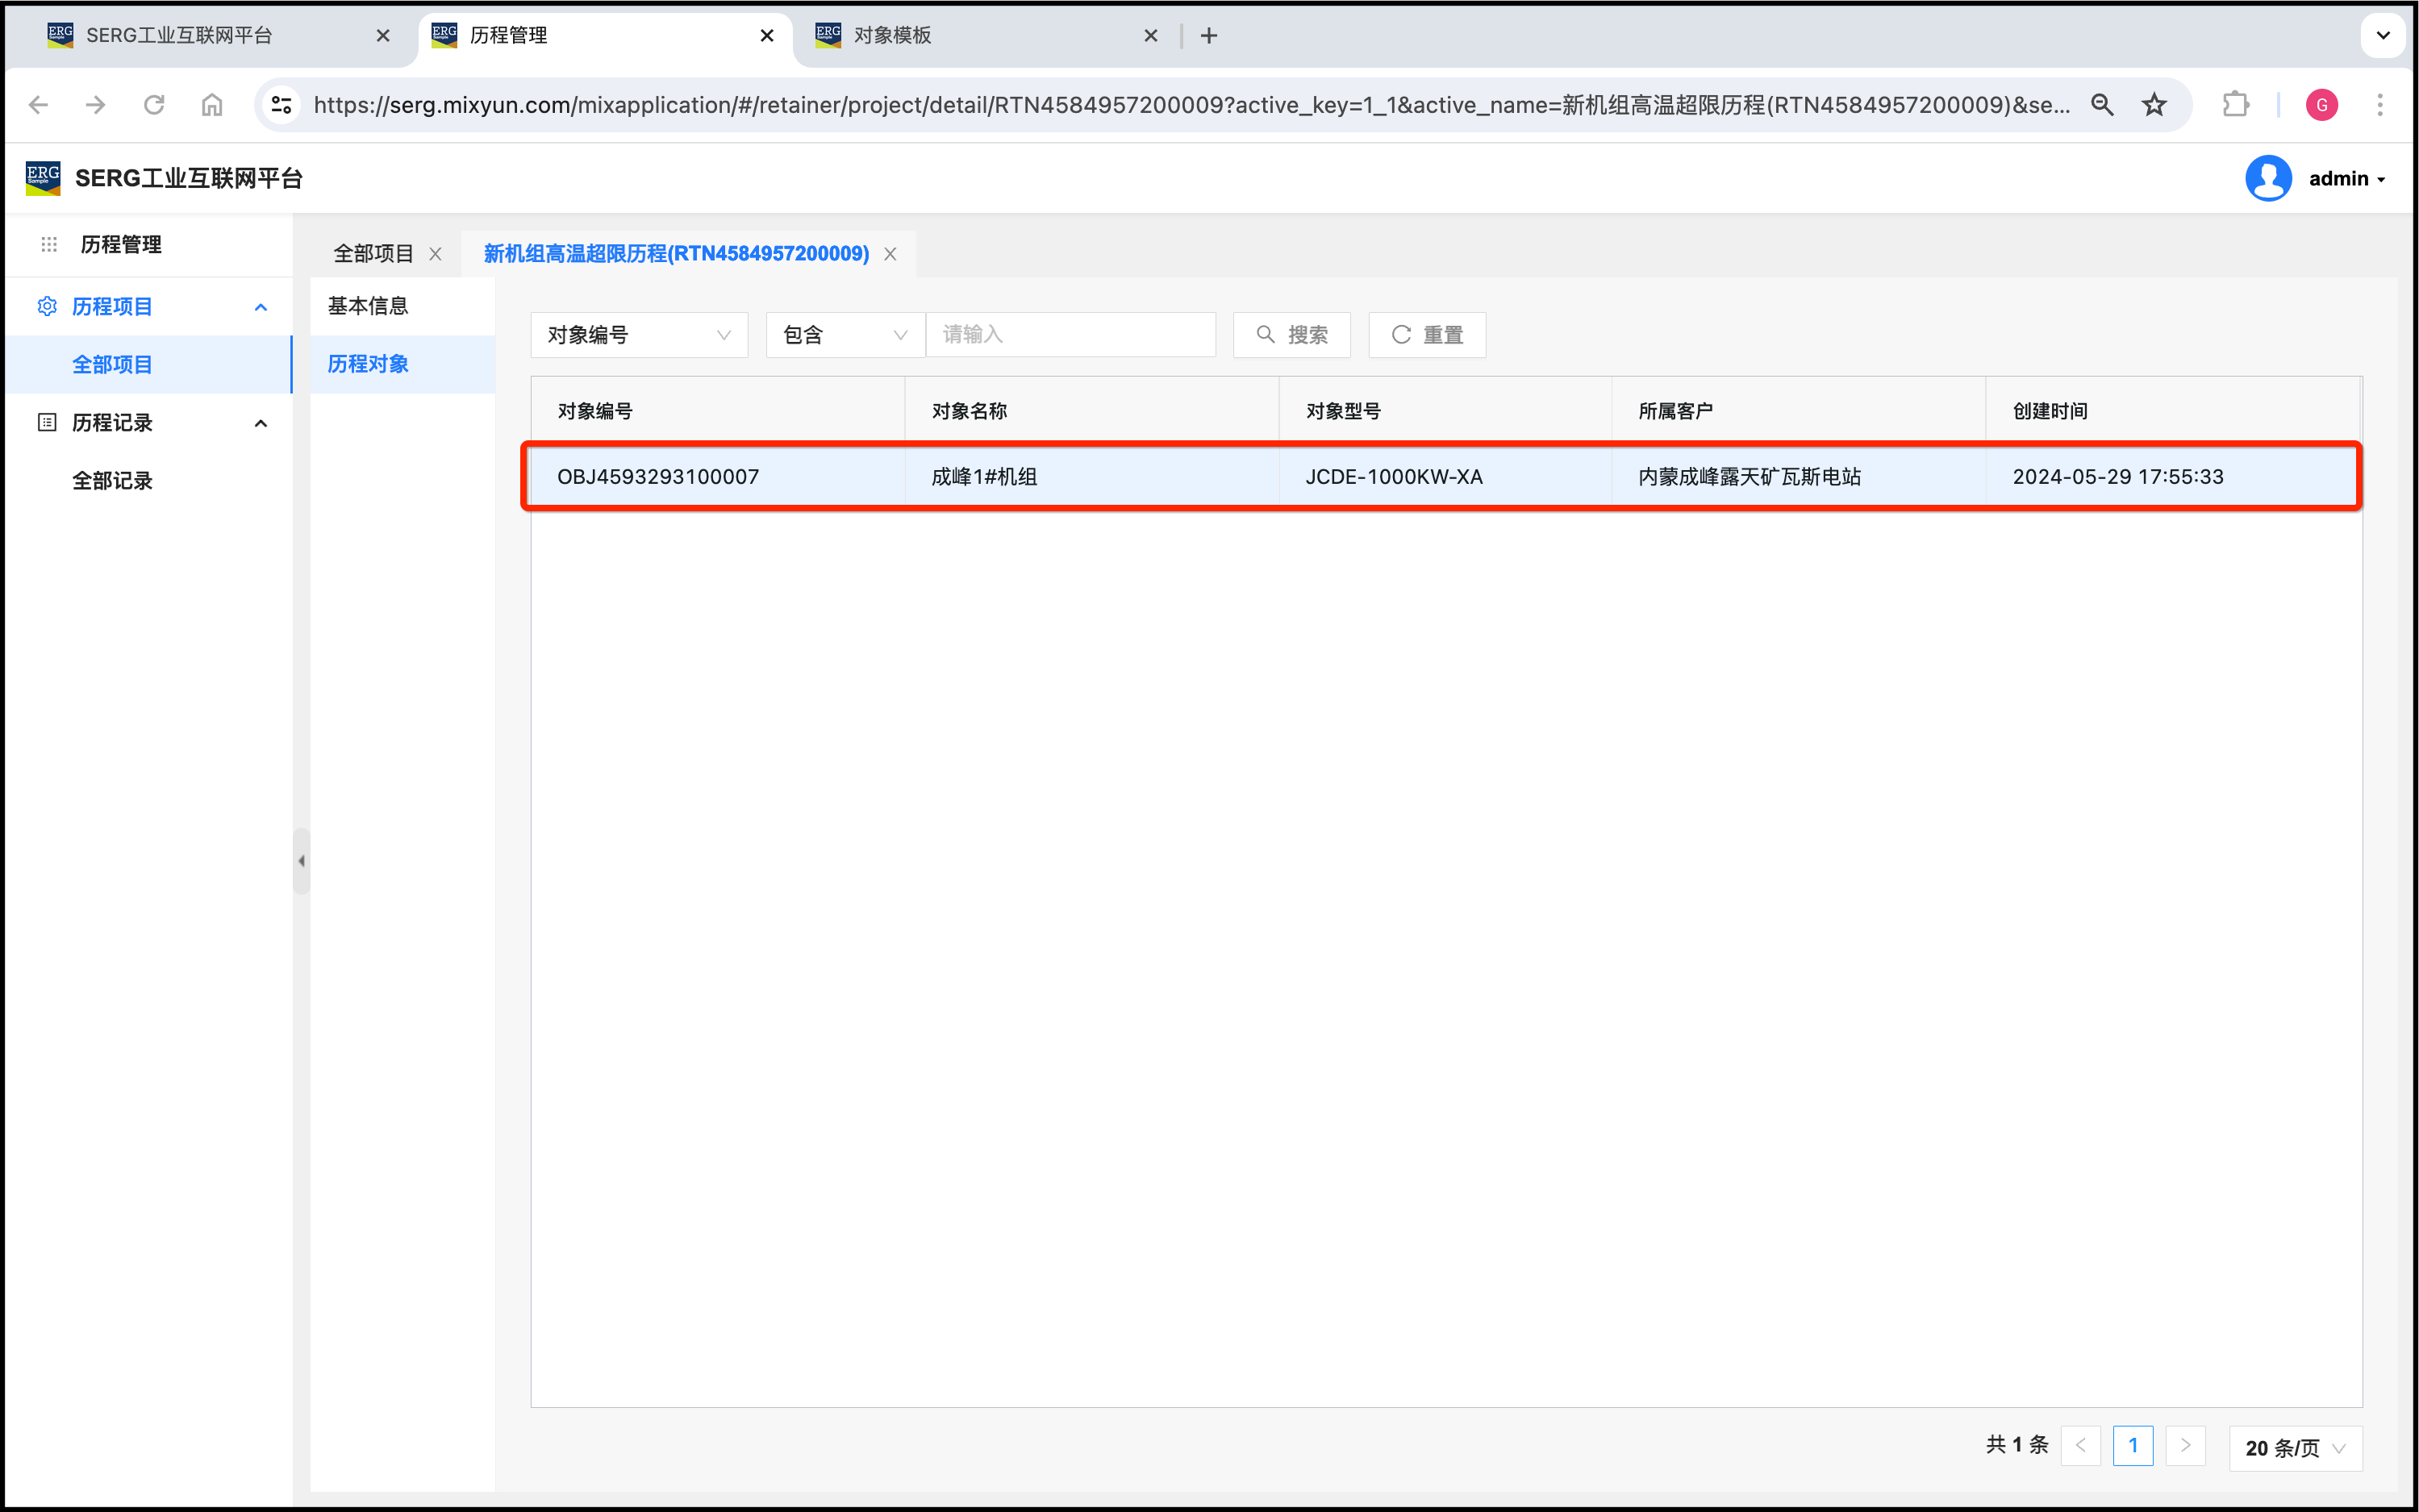The width and height of the screenshot is (2419, 1512).
Task: Click the 搜索 search button
Action: tap(1291, 335)
